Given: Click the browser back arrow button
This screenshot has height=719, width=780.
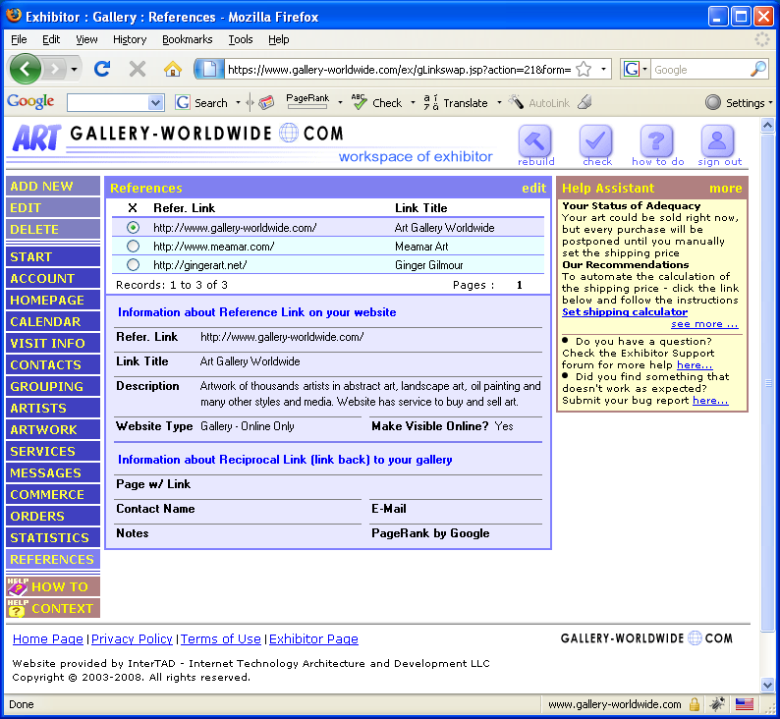Looking at the screenshot, I should coord(26,69).
